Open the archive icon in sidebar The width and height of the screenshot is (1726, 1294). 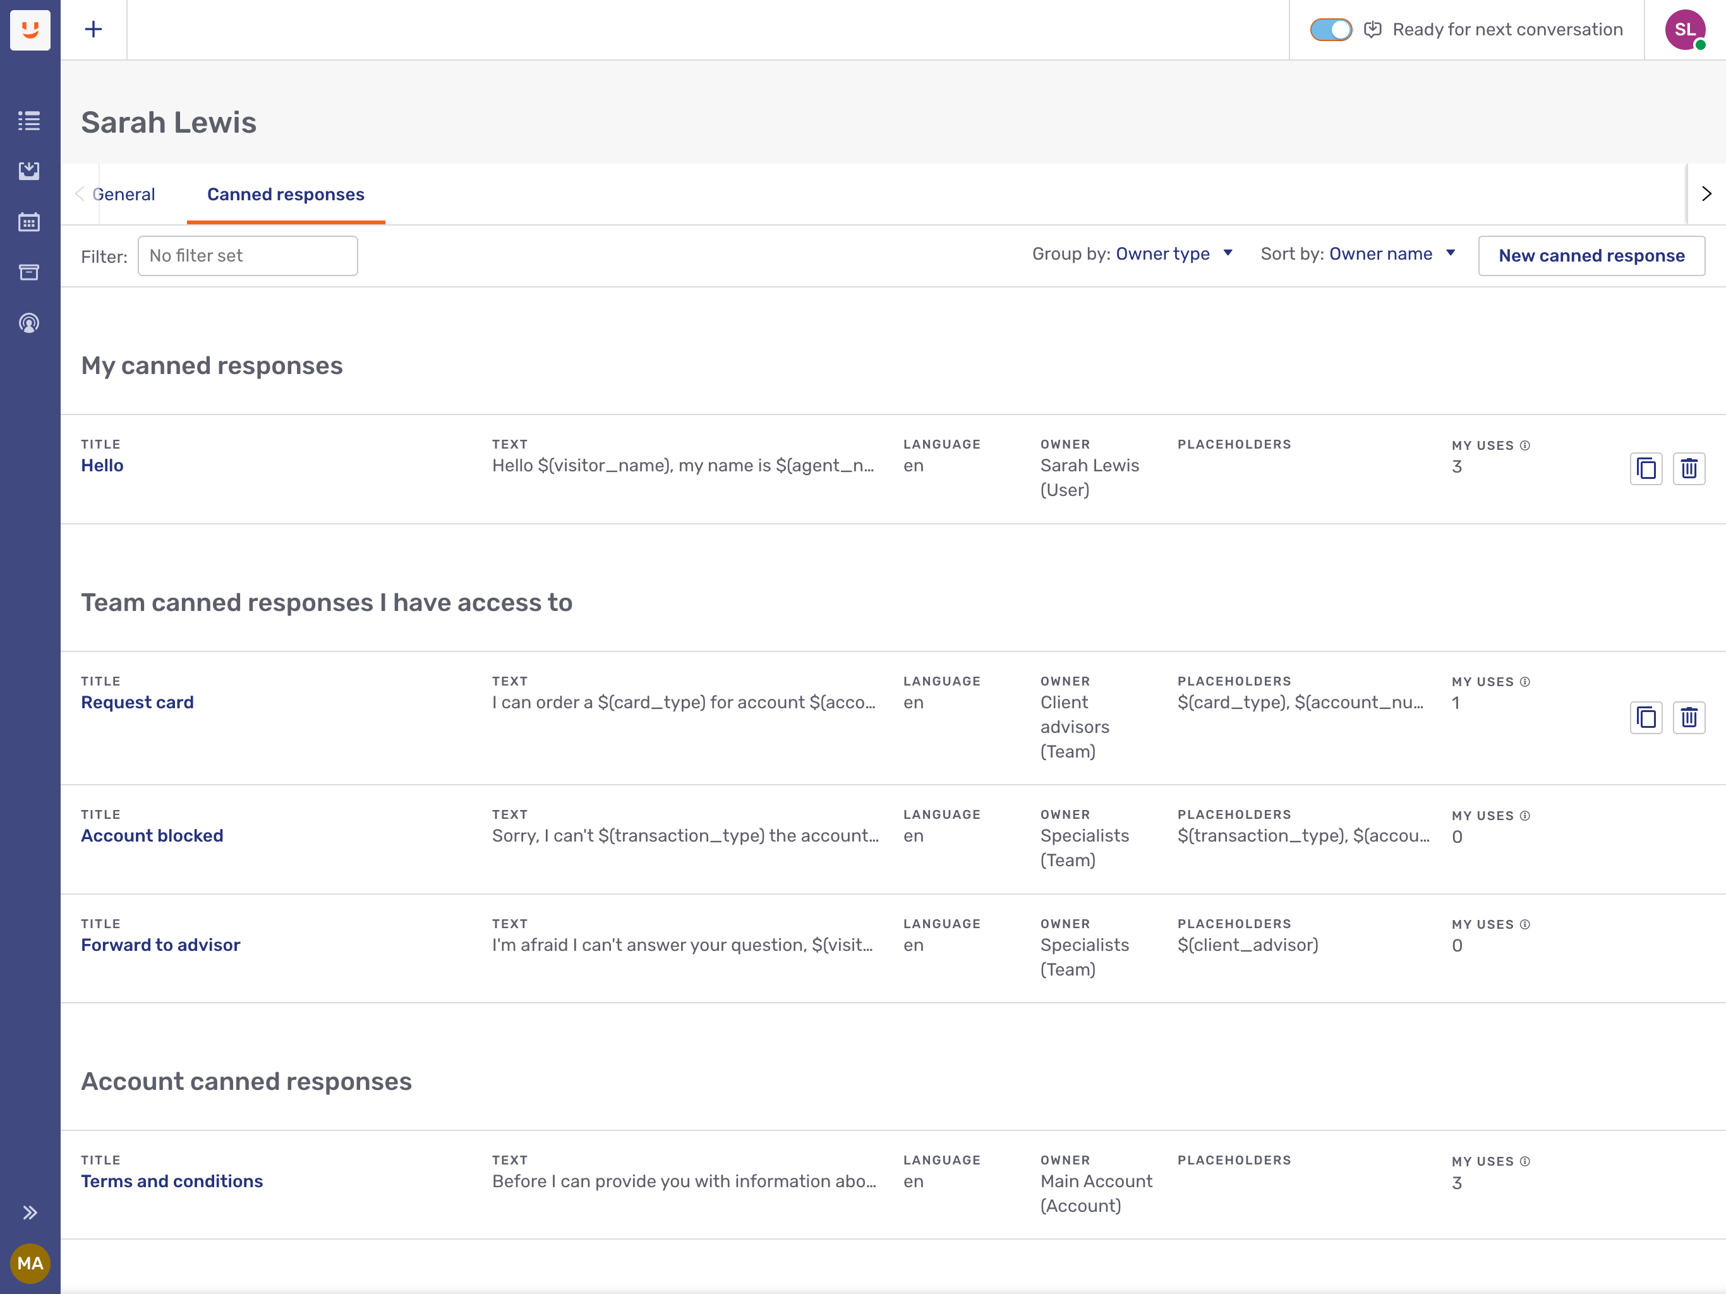pos(29,272)
